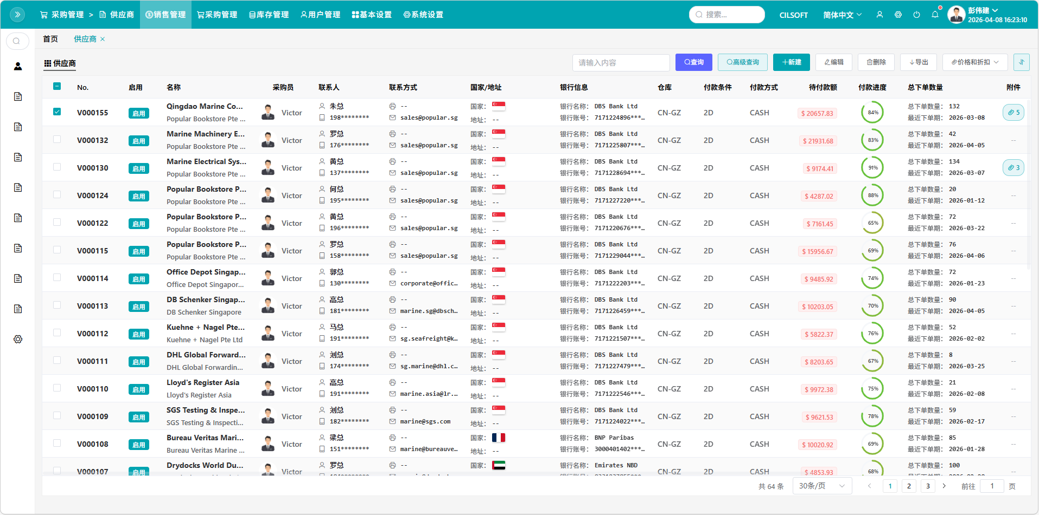The image size is (1039, 515).
Task: Toggle the select-all checkbox in table header
Action: 57,86
